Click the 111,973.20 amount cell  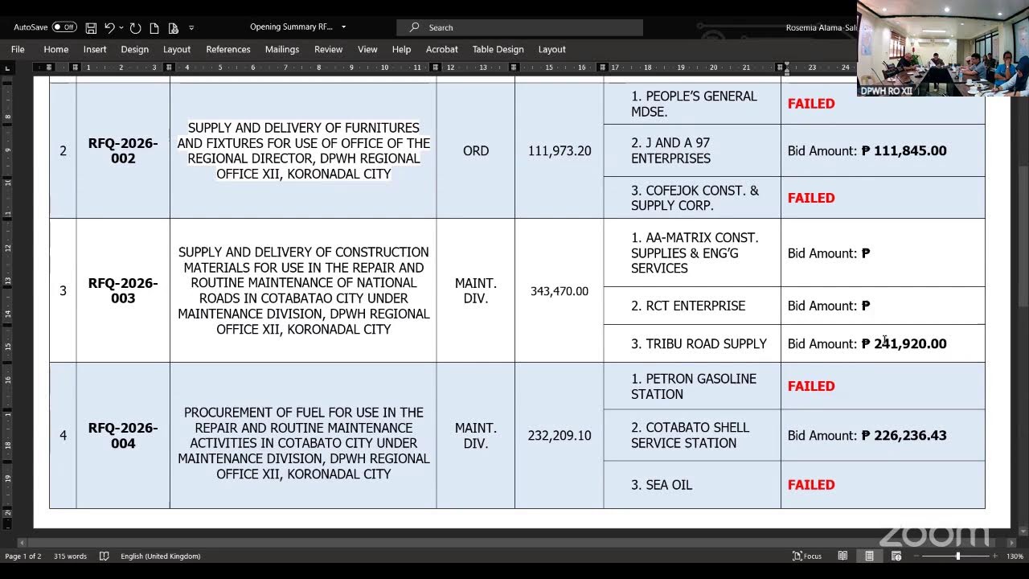(560, 150)
